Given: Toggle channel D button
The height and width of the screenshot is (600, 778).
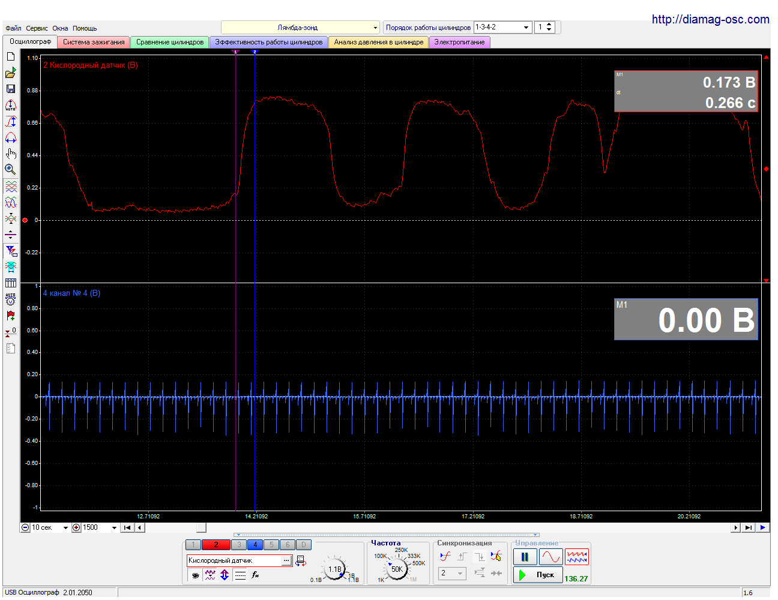Looking at the screenshot, I should pos(304,545).
